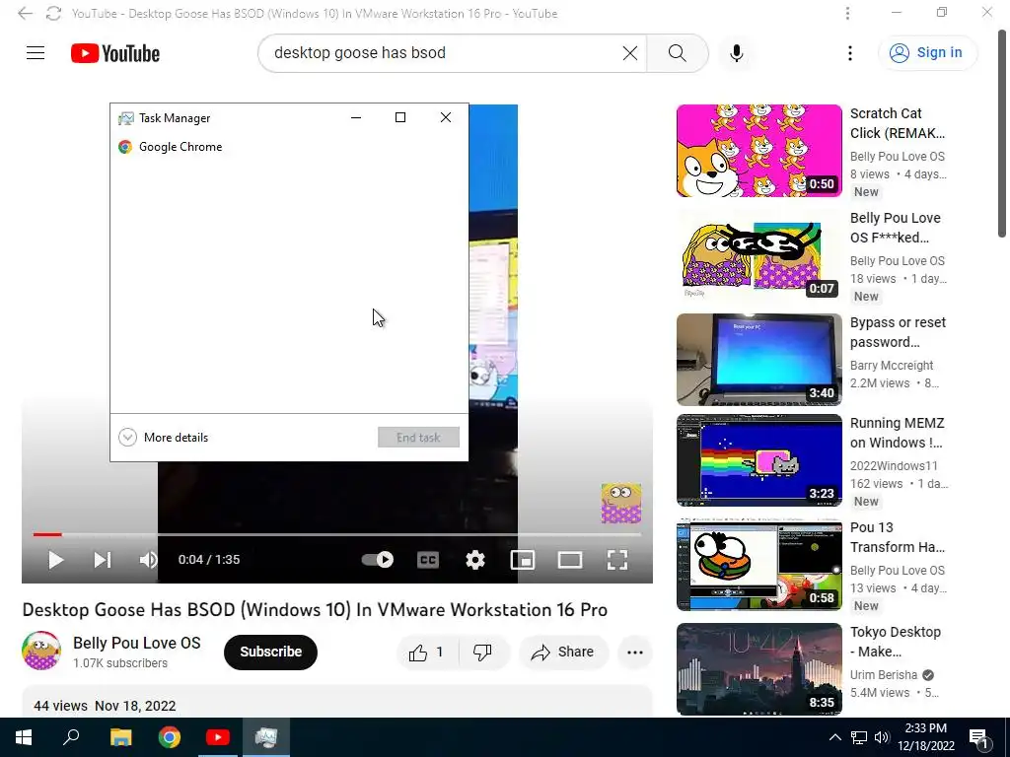Switch to Task Manager on taskbar
This screenshot has width=1010, height=757.
(x=265, y=737)
